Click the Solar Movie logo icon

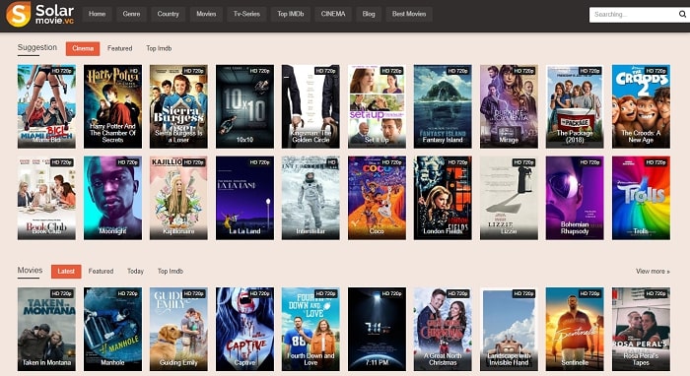click(18, 14)
